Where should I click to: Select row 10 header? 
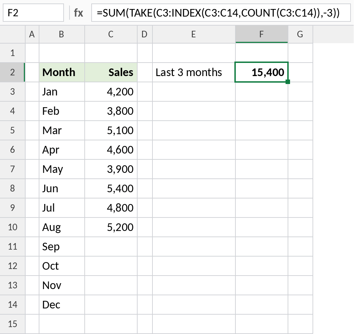[x=13, y=227]
